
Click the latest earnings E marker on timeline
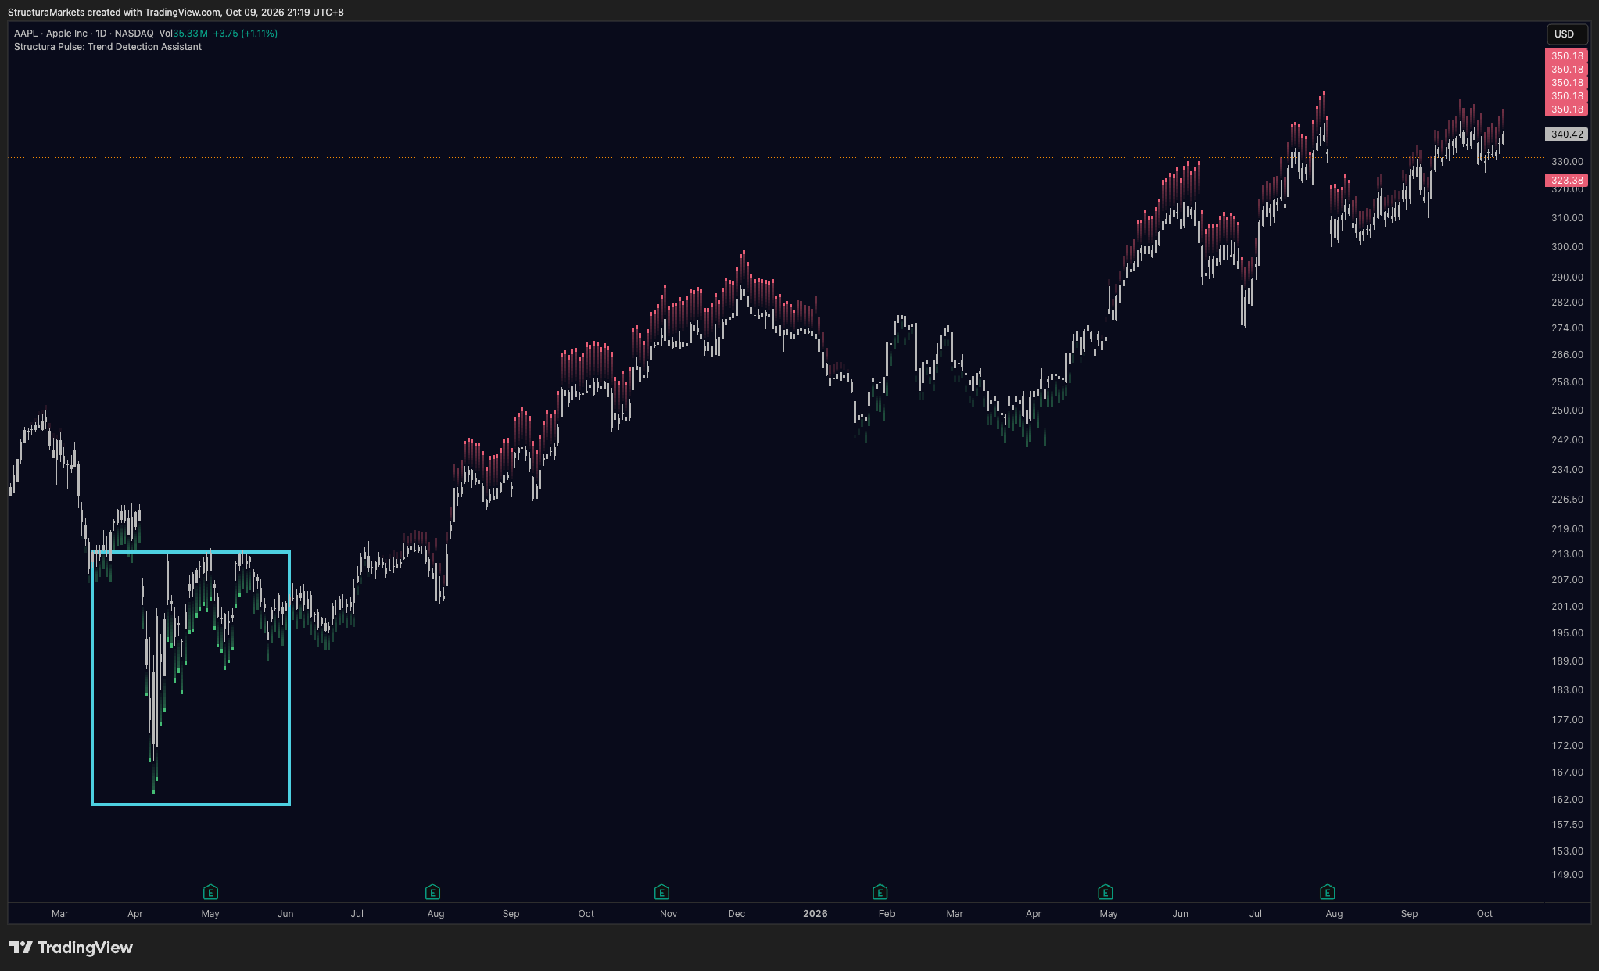tap(1327, 892)
